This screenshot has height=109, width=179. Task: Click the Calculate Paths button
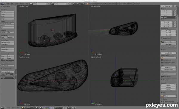(x=8, y=42)
